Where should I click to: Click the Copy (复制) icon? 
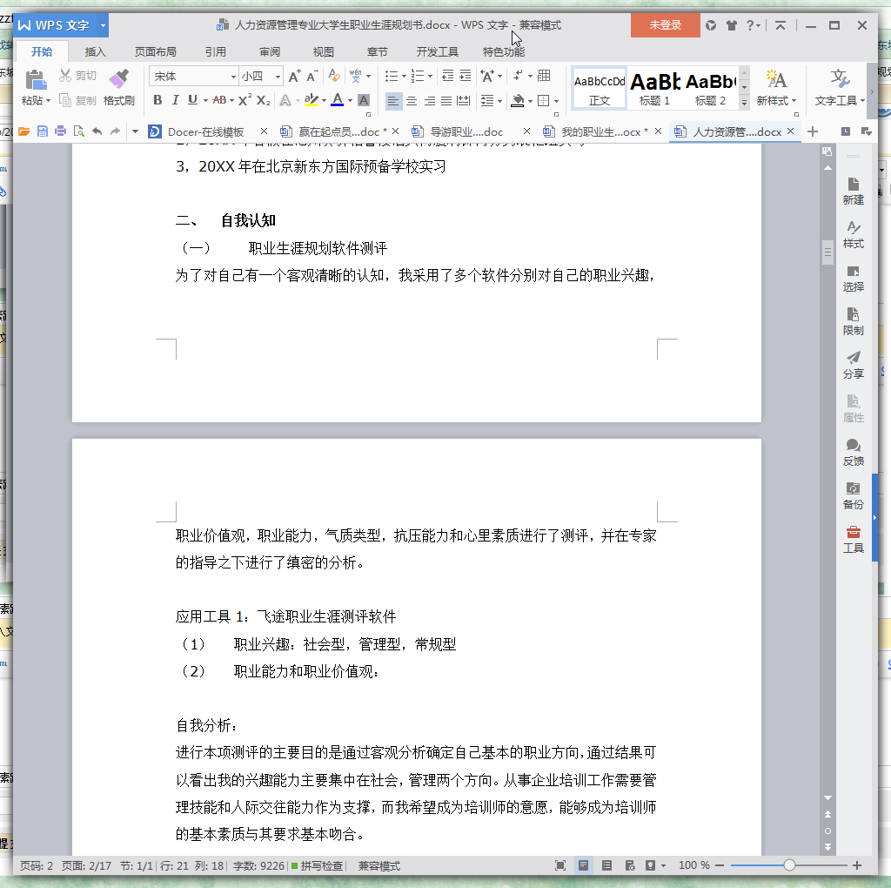tap(65, 101)
